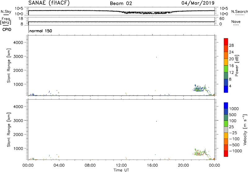Click the 3000 tick of velocity panel
This screenshot has height=172, width=248.
[18, 120]
